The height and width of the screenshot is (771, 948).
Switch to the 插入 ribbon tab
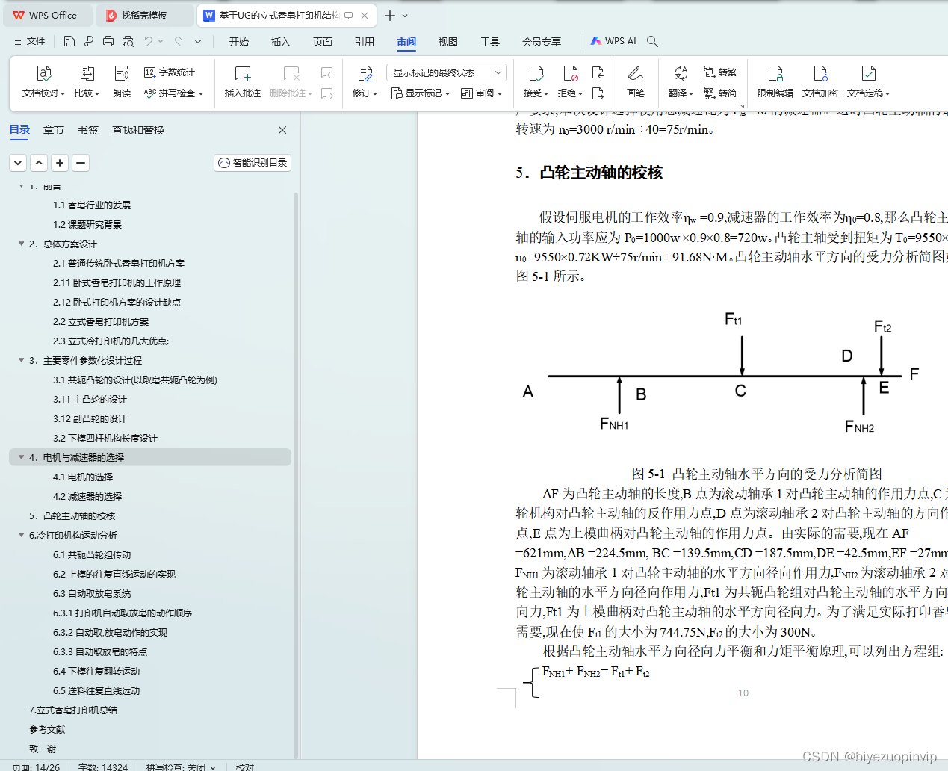[281, 42]
